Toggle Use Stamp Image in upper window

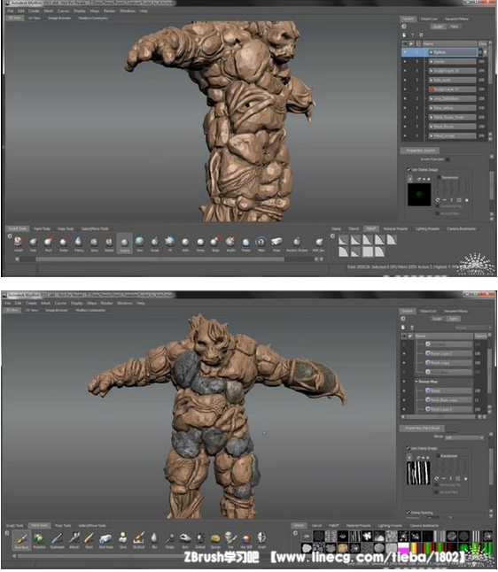click(409, 170)
